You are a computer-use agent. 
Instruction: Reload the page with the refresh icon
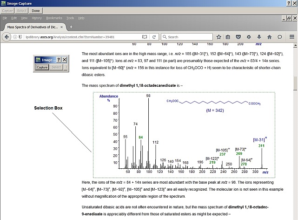(154, 37)
